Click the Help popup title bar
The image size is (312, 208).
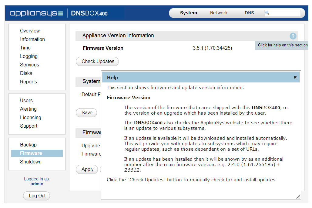[201, 77]
